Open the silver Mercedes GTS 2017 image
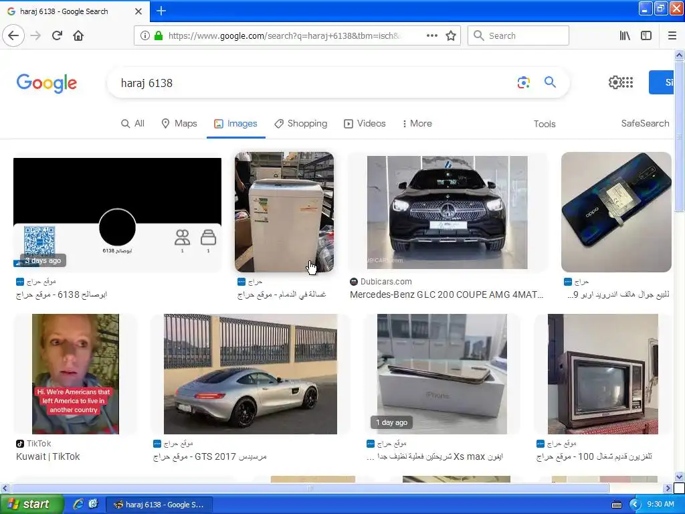Screen dimensions: 685x514 point(250,373)
